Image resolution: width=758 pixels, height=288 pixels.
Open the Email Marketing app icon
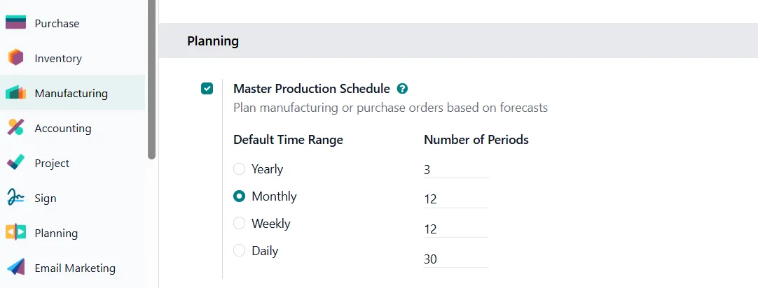point(15,268)
